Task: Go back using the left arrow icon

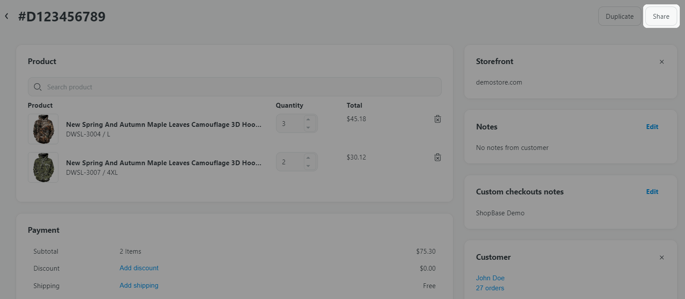Action: tap(7, 16)
